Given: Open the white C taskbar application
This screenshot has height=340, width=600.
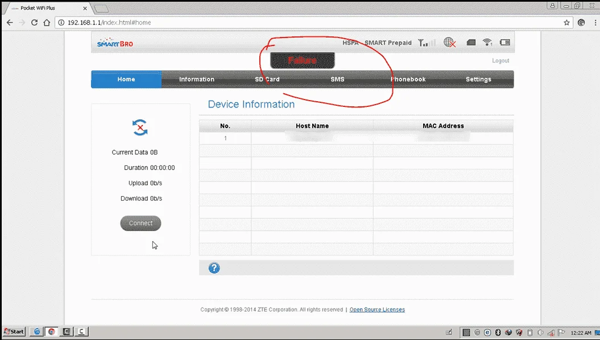Looking at the screenshot, I should click(x=81, y=331).
